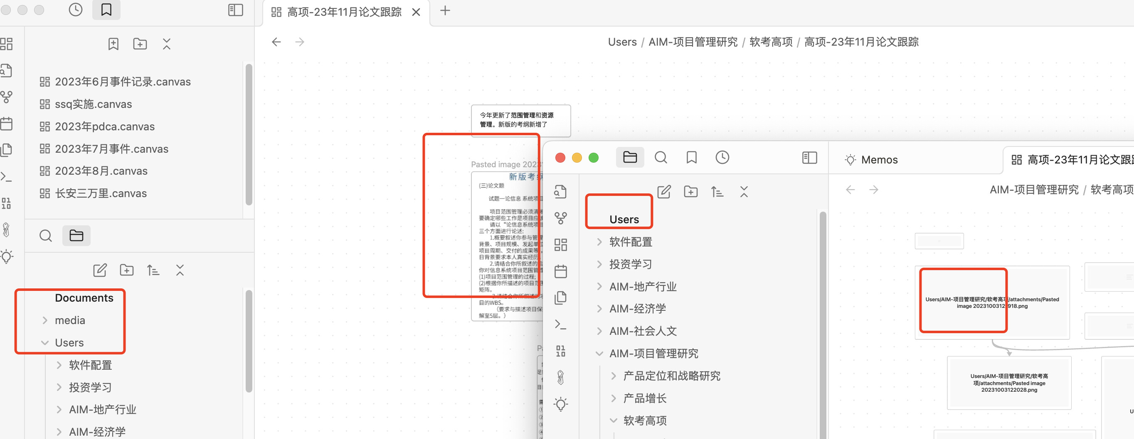1134x439 pixels.
Task: Collapse all folders in inset window explorer
Action: pyautogui.click(x=744, y=192)
